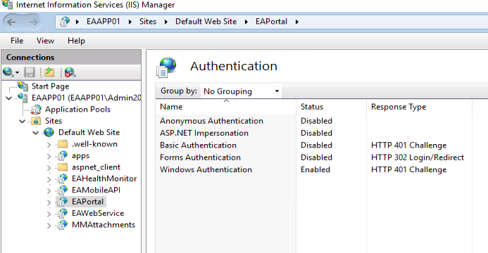488x253 pixels.
Task: Click the apps application icon
Action: [x=63, y=155]
